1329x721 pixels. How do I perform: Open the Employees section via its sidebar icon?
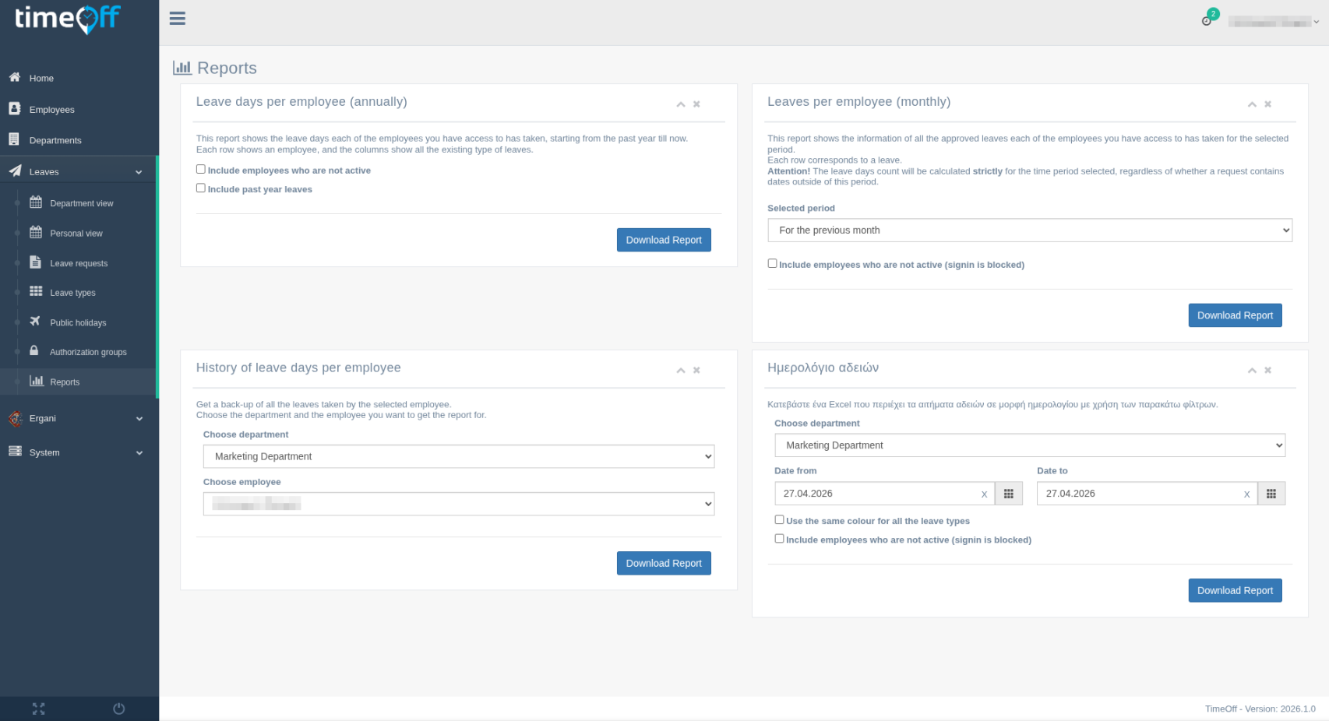tap(14, 109)
